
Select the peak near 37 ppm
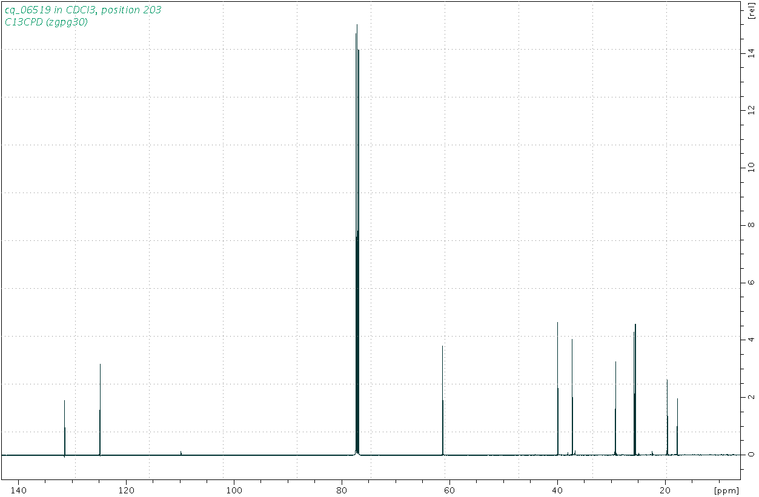572,397
